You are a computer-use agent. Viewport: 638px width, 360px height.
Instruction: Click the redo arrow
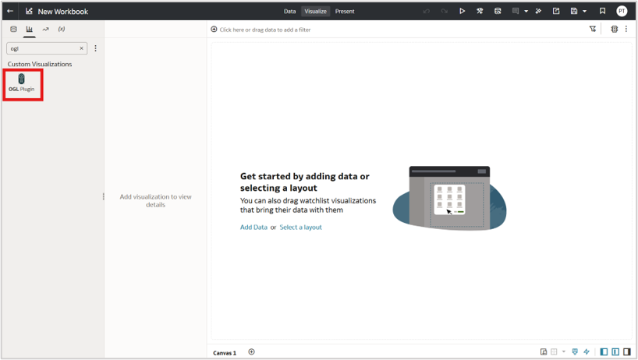tap(445, 12)
